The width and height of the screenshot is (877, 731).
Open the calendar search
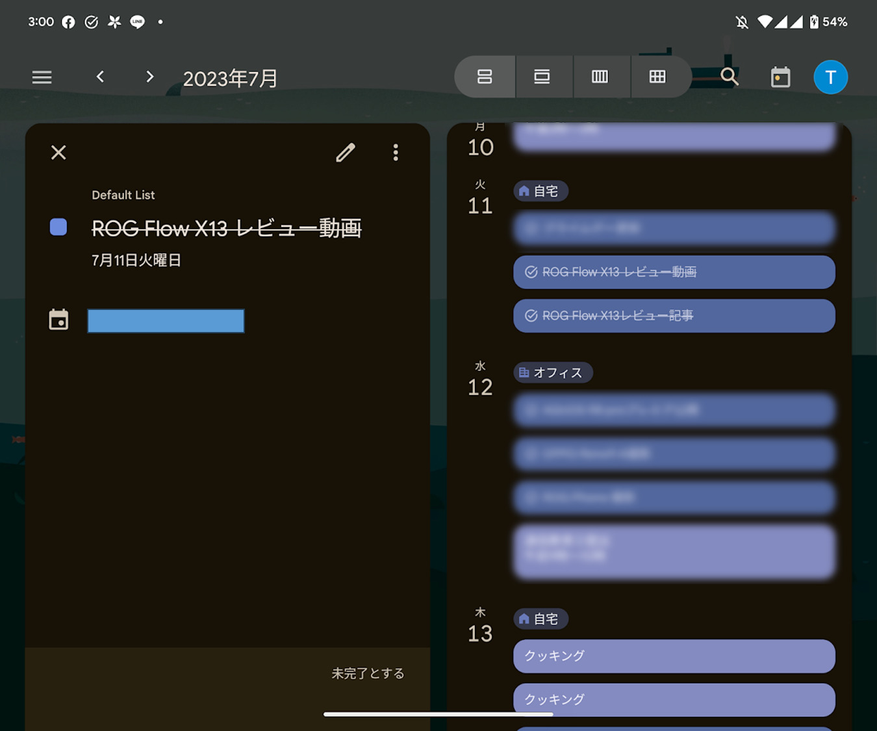click(730, 77)
